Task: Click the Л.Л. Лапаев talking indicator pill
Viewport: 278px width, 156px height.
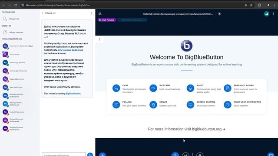Action: pos(107,20)
